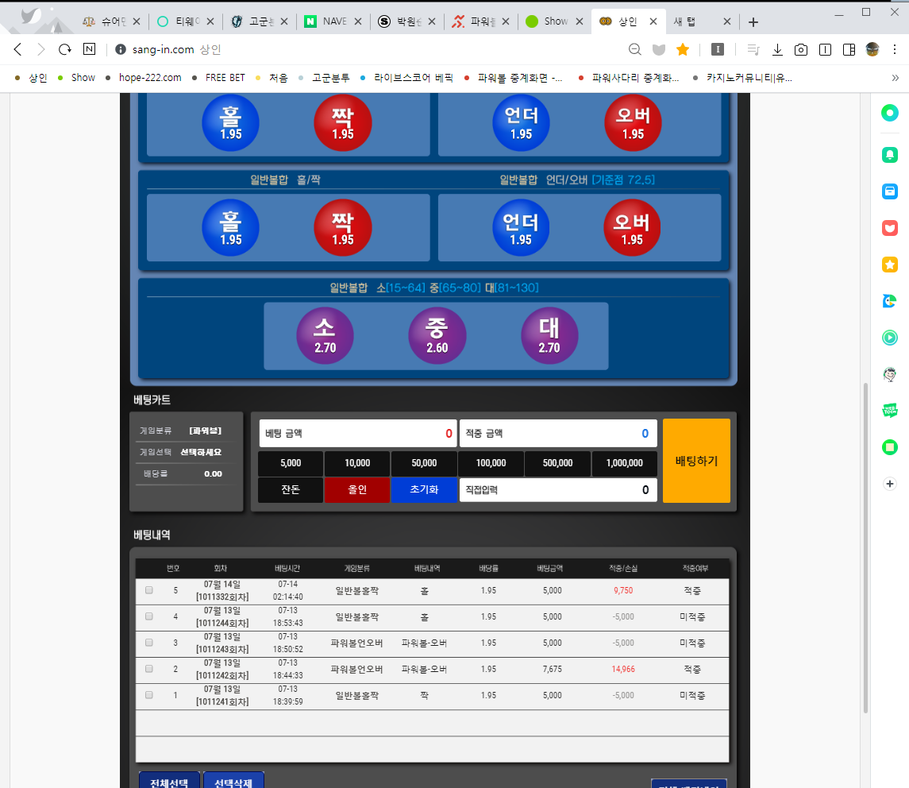Check the box for bet history row 5
The width and height of the screenshot is (909, 788).
(x=149, y=590)
